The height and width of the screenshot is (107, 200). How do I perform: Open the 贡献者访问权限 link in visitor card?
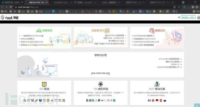pyautogui.click(x=48, y=45)
